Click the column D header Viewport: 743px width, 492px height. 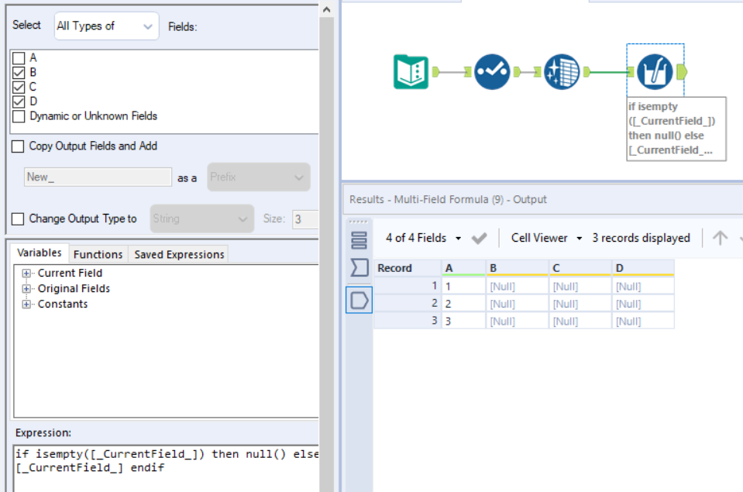642,268
